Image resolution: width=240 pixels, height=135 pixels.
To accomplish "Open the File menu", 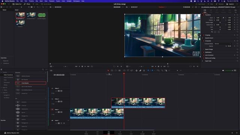I will coord(18,1).
